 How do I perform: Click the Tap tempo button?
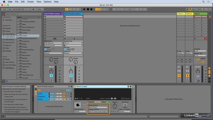(x=10, y=9)
